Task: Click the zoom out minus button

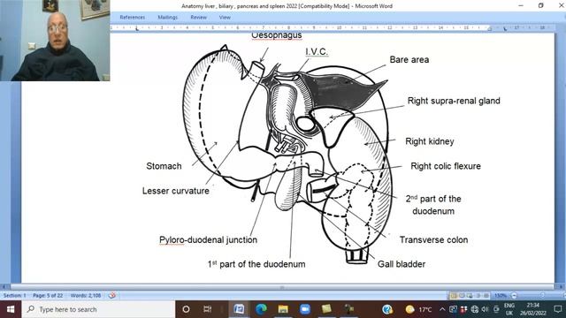Action: (514, 296)
